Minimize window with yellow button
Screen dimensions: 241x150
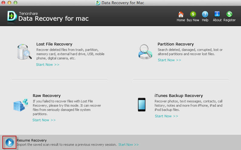pos(9,3)
